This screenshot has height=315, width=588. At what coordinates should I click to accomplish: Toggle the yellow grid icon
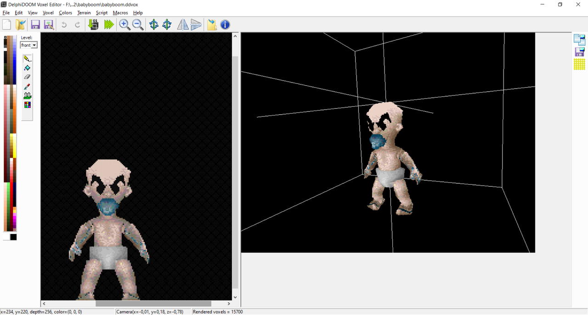(x=579, y=64)
